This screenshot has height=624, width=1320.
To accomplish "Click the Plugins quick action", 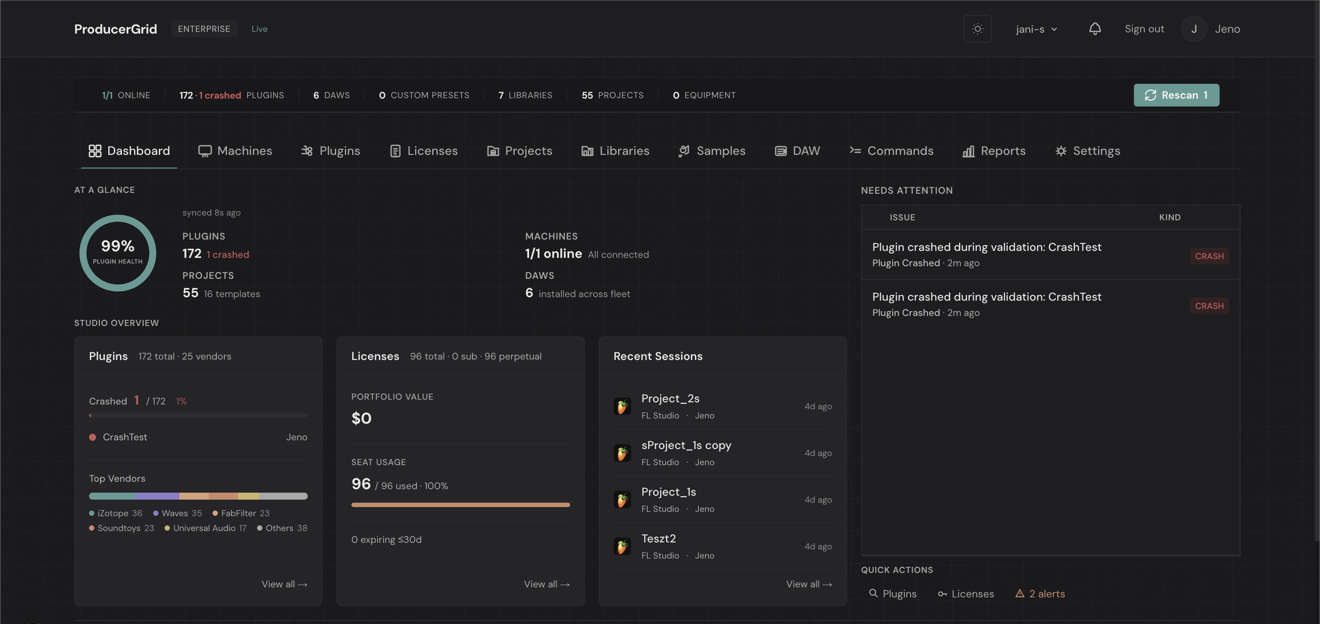I will click(x=893, y=593).
